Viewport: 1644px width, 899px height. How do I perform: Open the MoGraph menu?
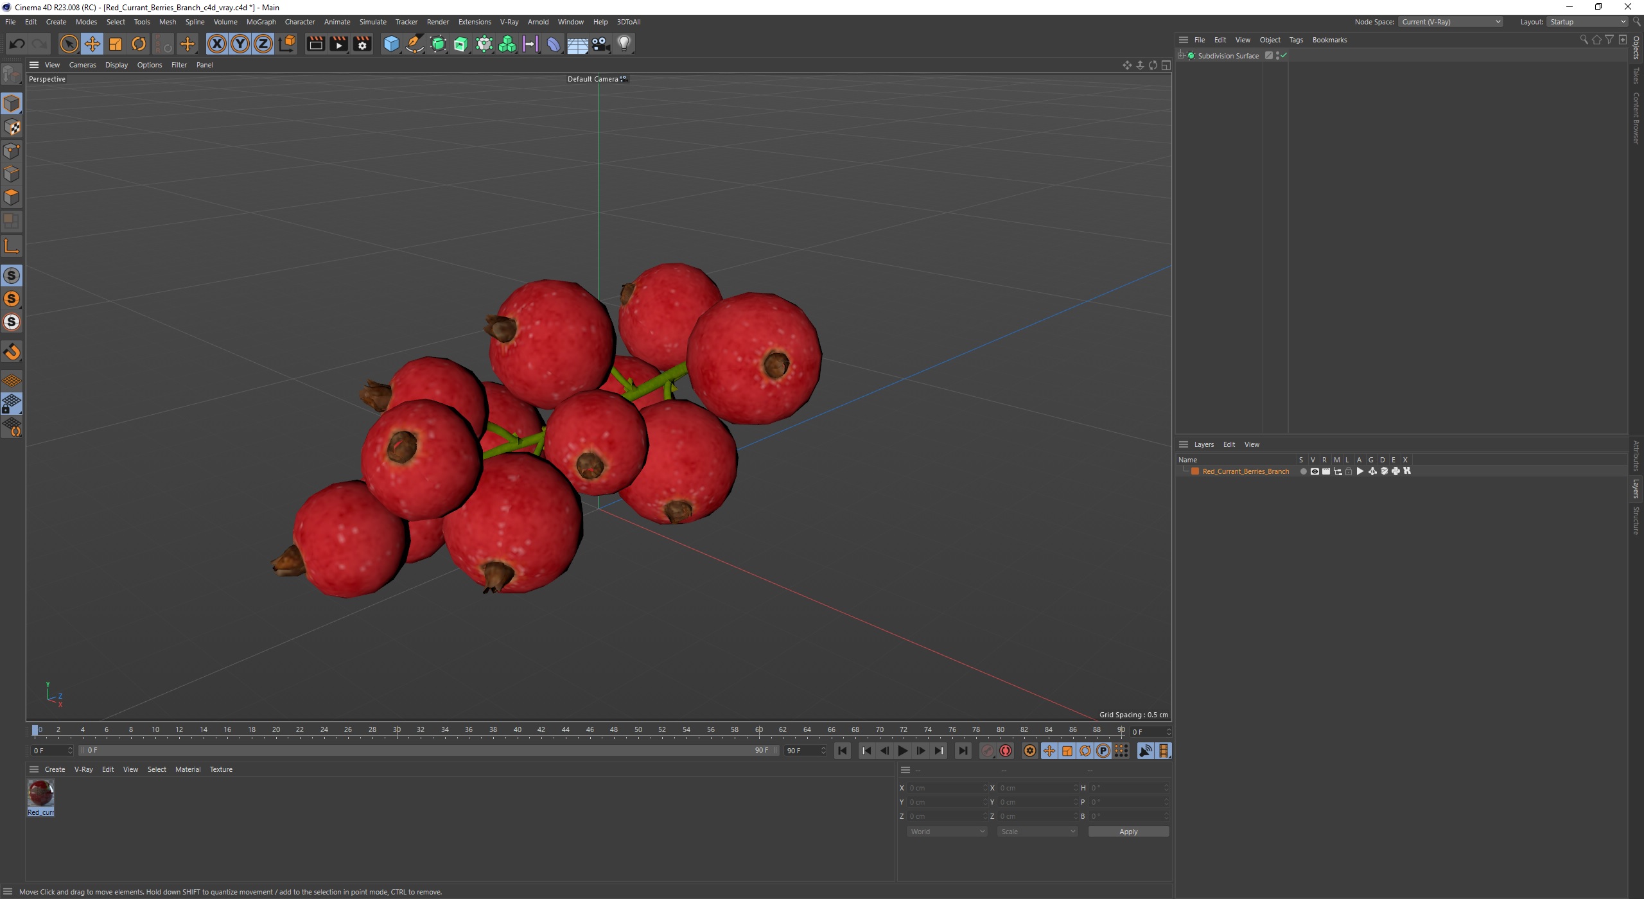(x=261, y=22)
